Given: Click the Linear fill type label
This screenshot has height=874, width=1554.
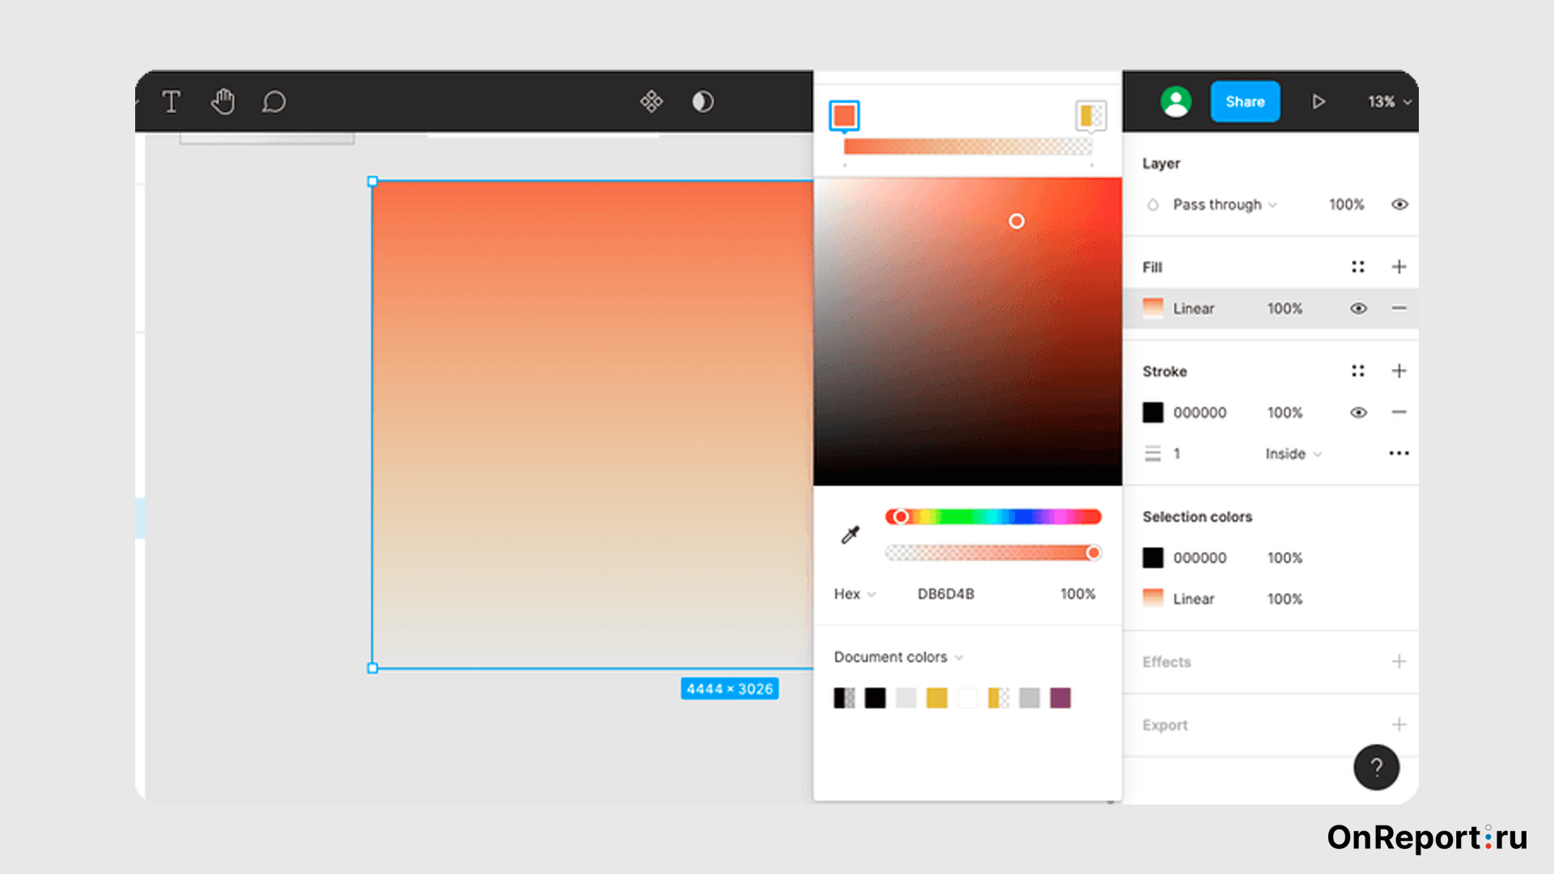Looking at the screenshot, I should [x=1193, y=308].
